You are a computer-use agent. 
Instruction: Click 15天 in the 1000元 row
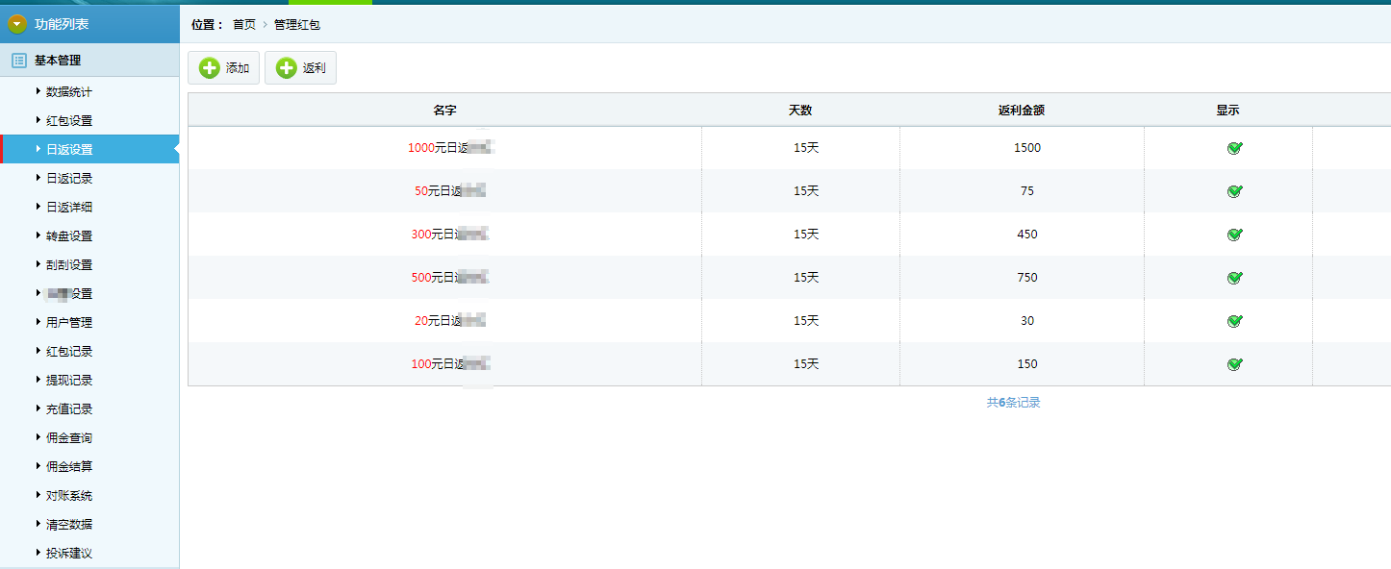click(806, 148)
